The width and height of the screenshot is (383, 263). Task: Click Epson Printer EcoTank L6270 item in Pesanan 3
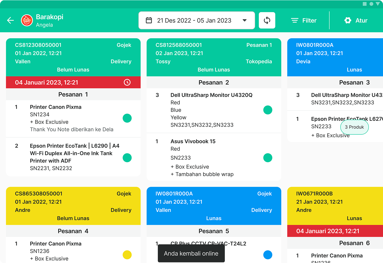coord(347,119)
